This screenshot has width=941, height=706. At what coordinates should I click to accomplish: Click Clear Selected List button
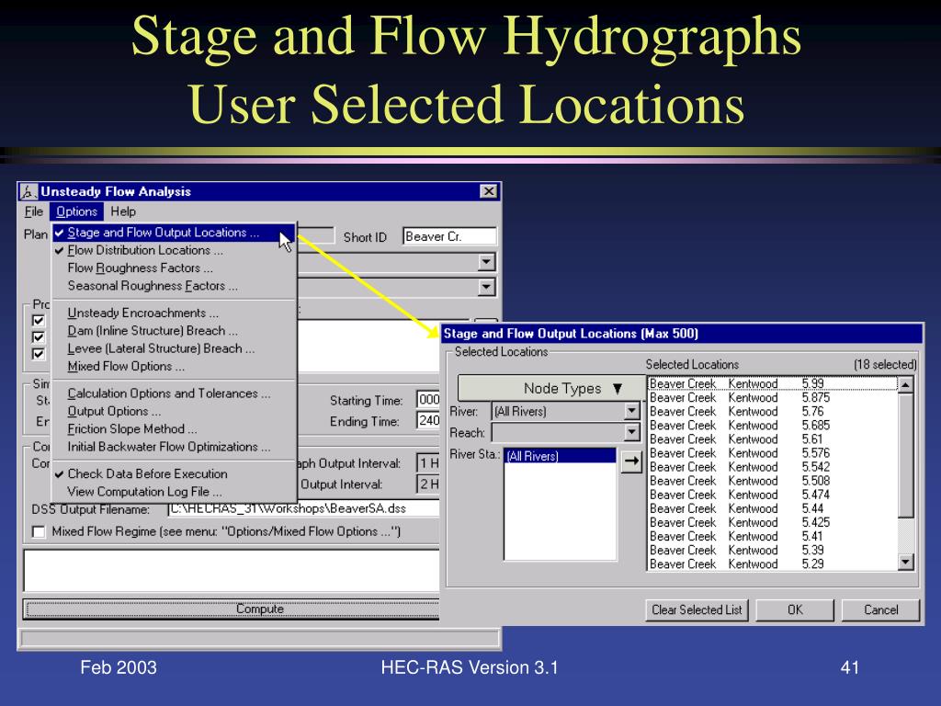click(x=697, y=610)
